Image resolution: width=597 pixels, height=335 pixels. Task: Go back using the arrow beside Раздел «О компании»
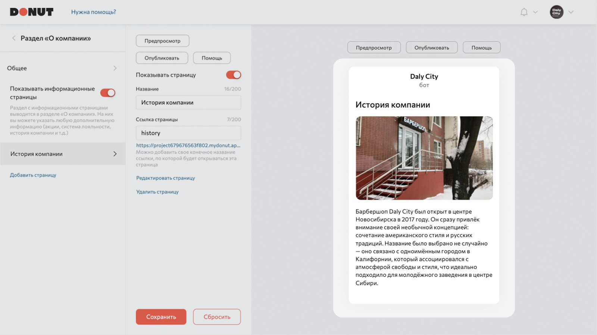point(14,38)
